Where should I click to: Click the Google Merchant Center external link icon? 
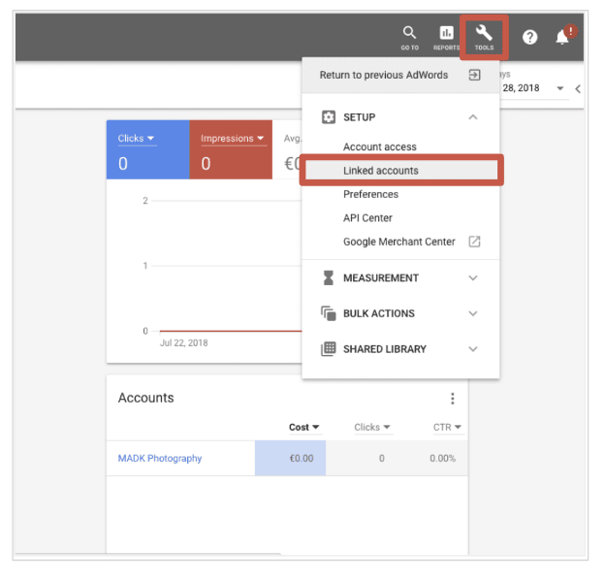coord(474,242)
